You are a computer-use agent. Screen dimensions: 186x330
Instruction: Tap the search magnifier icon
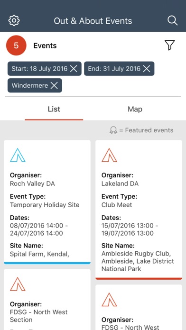(172, 21)
